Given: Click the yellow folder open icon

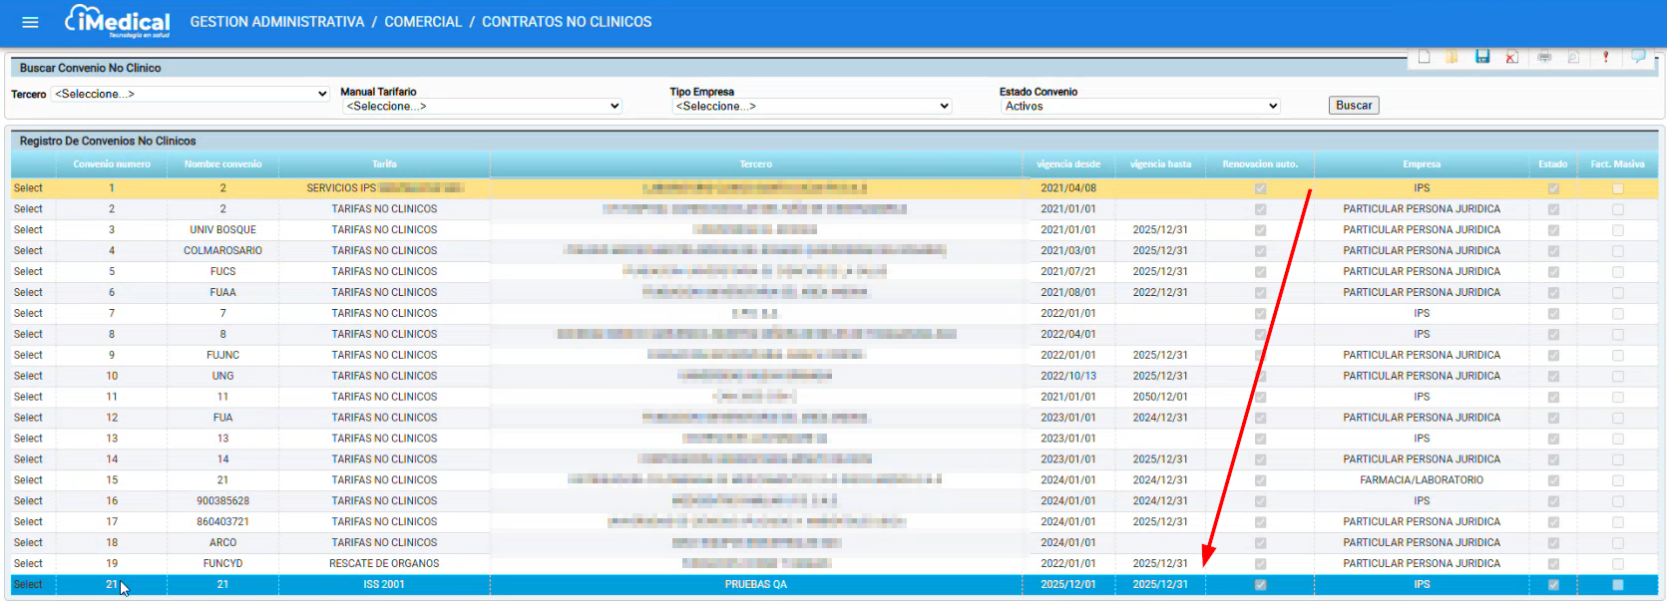Looking at the screenshot, I should pos(1453,57).
